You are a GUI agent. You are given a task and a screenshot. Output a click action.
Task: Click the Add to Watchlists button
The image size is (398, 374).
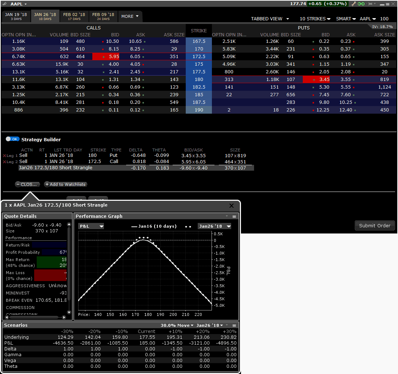coord(65,184)
